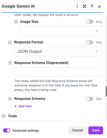107x138 pixels.
Task: Open the Image Size dropdown
Action: pyautogui.click(x=61, y=31)
